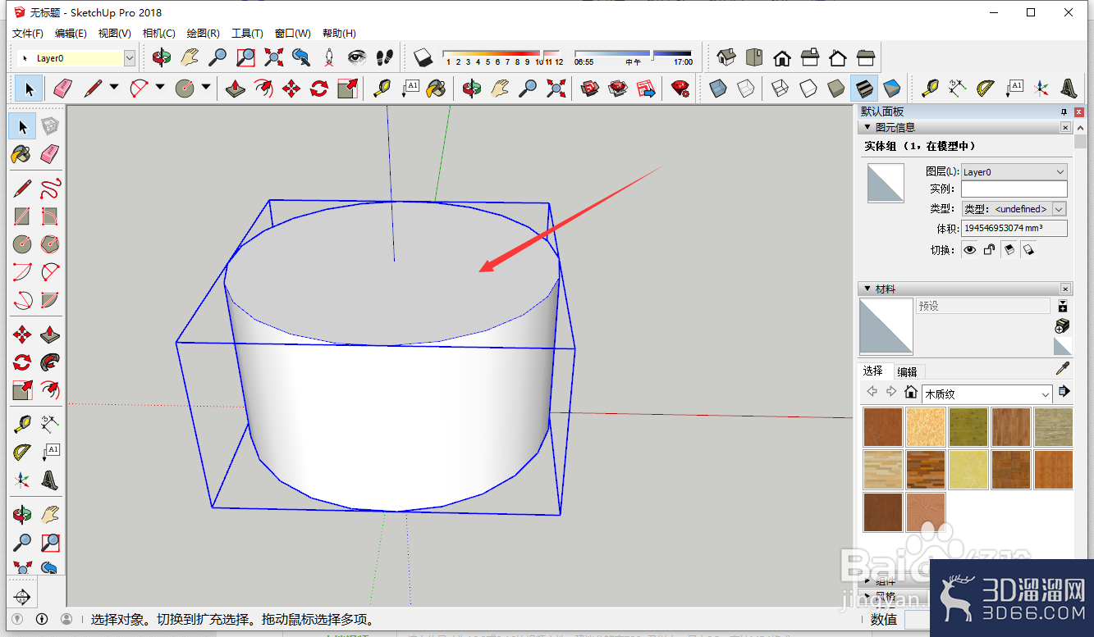Go to the In Model home icon
This screenshot has width=1094, height=637.
coord(910,392)
